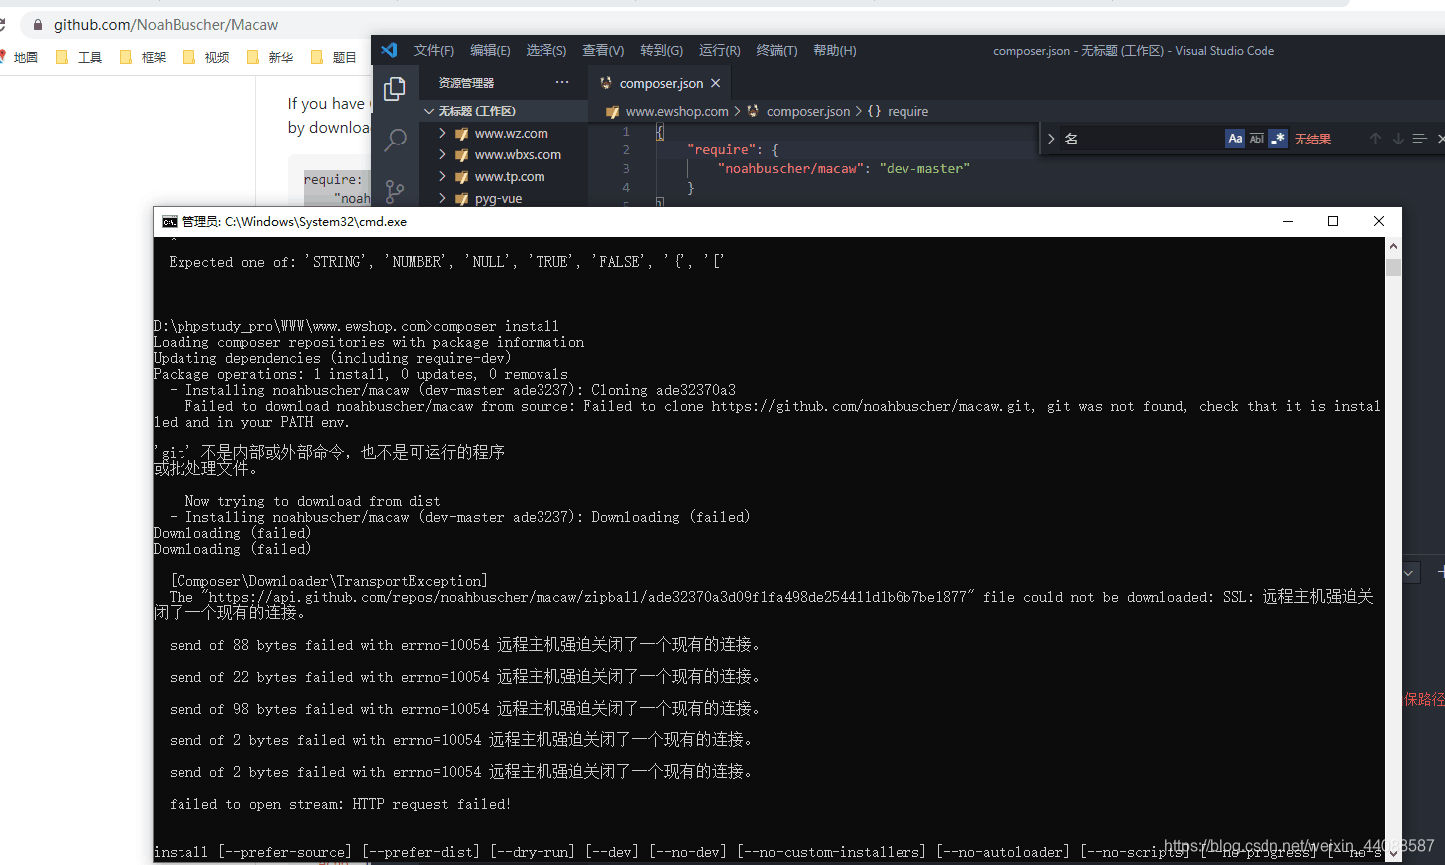Click "dev-master" value in editor
Image resolution: width=1445 pixels, height=865 pixels.
924,168
